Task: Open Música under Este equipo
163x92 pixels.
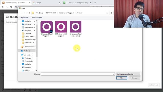Action: 27,70
